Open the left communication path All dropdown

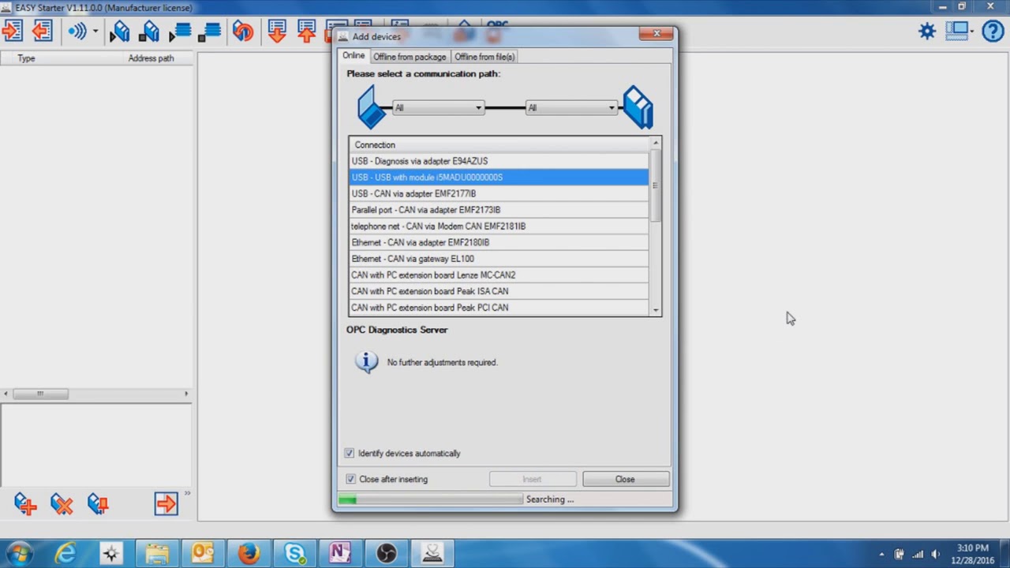438,108
